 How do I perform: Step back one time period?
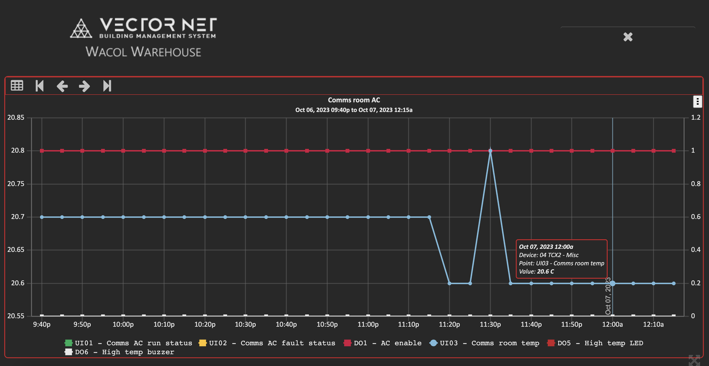tap(62, 86)
